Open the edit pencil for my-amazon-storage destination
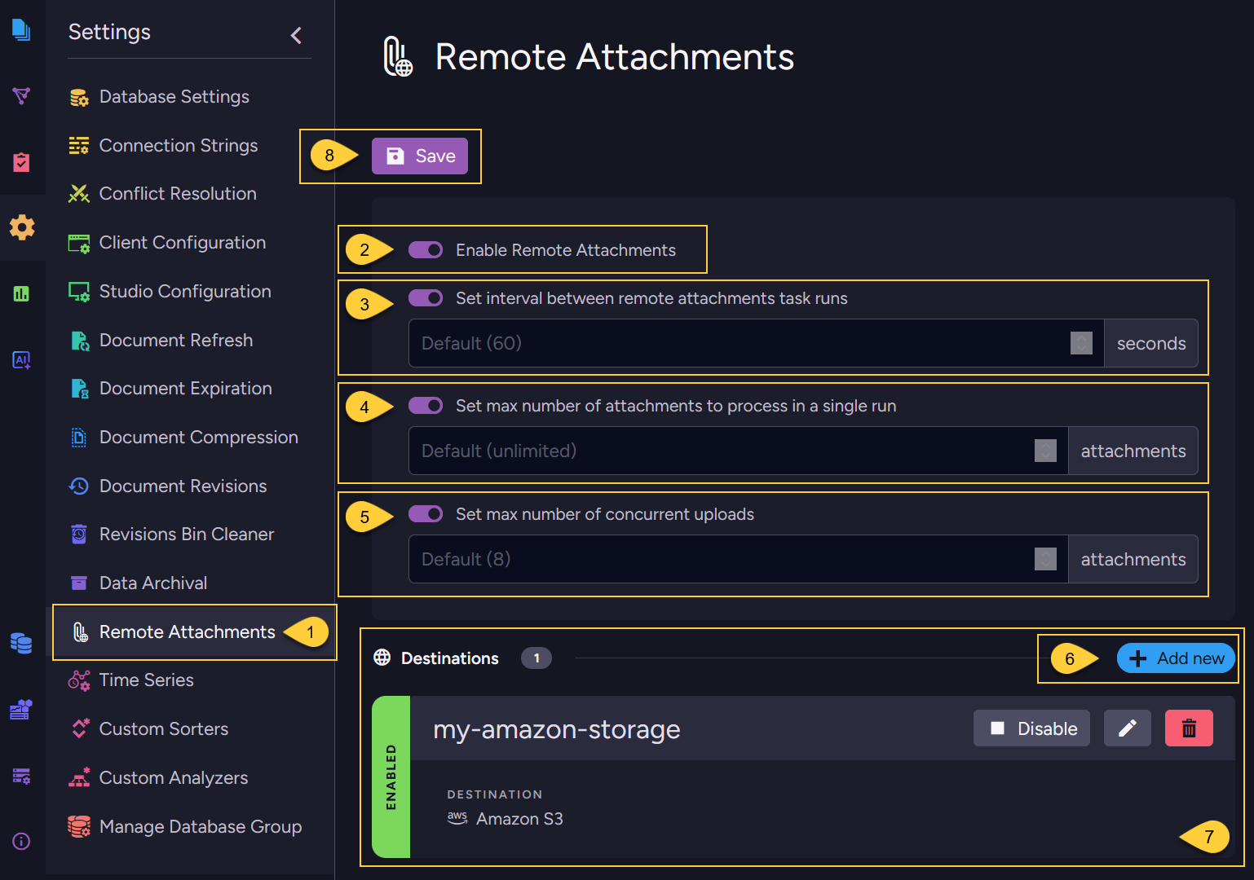Image resolution: width=1254 pixels, height=880 pixels. (1127, 728)
